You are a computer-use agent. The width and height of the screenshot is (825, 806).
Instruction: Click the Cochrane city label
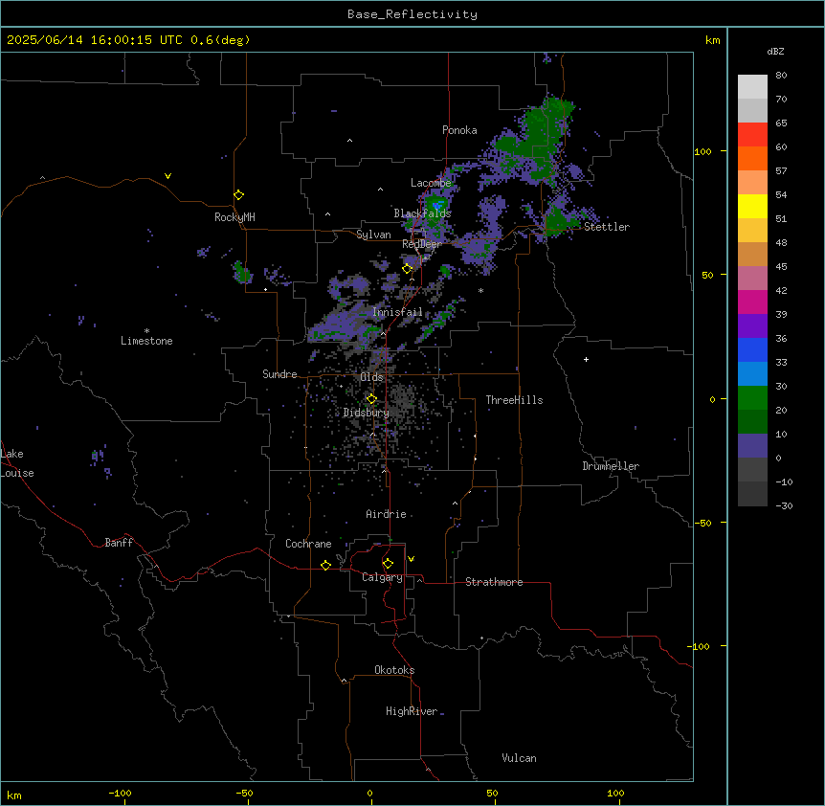pyautogui.click(x=308, y=544)
